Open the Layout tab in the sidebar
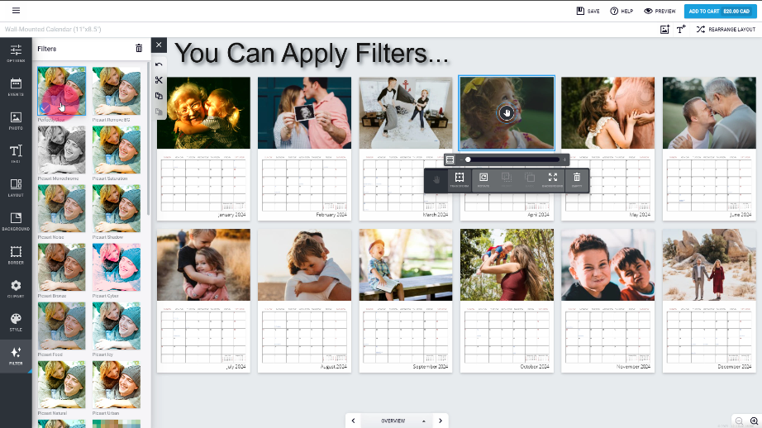The width and height of the screenshot is (762, 428). tap(16, 187)
